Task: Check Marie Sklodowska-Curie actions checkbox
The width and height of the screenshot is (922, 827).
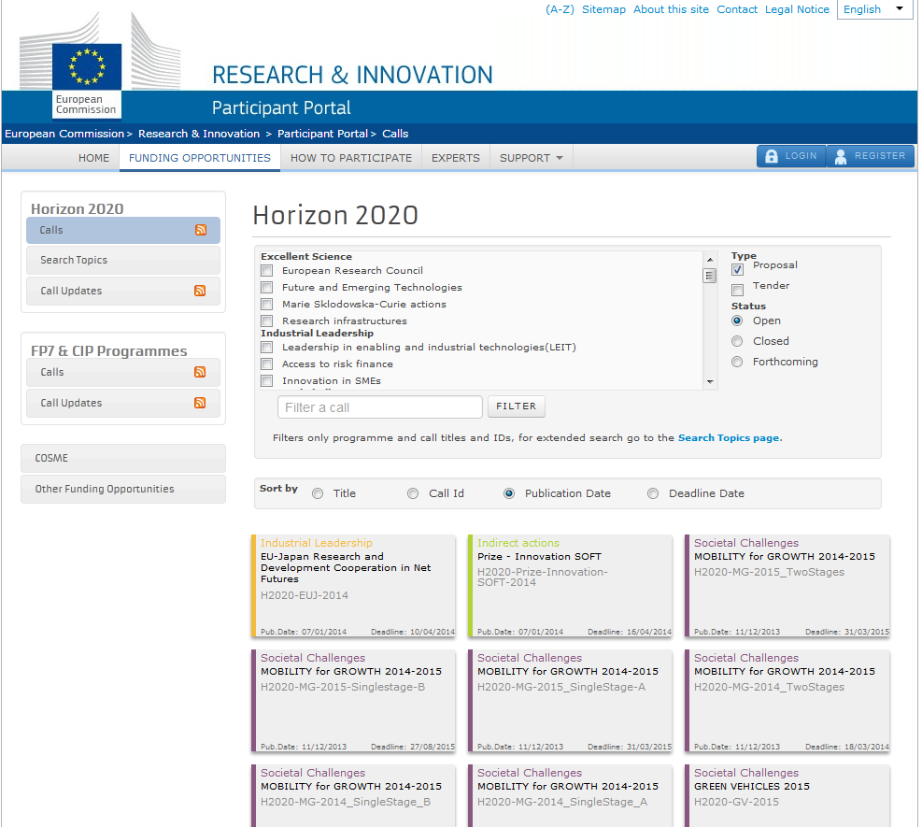Action: pos(267,304)
